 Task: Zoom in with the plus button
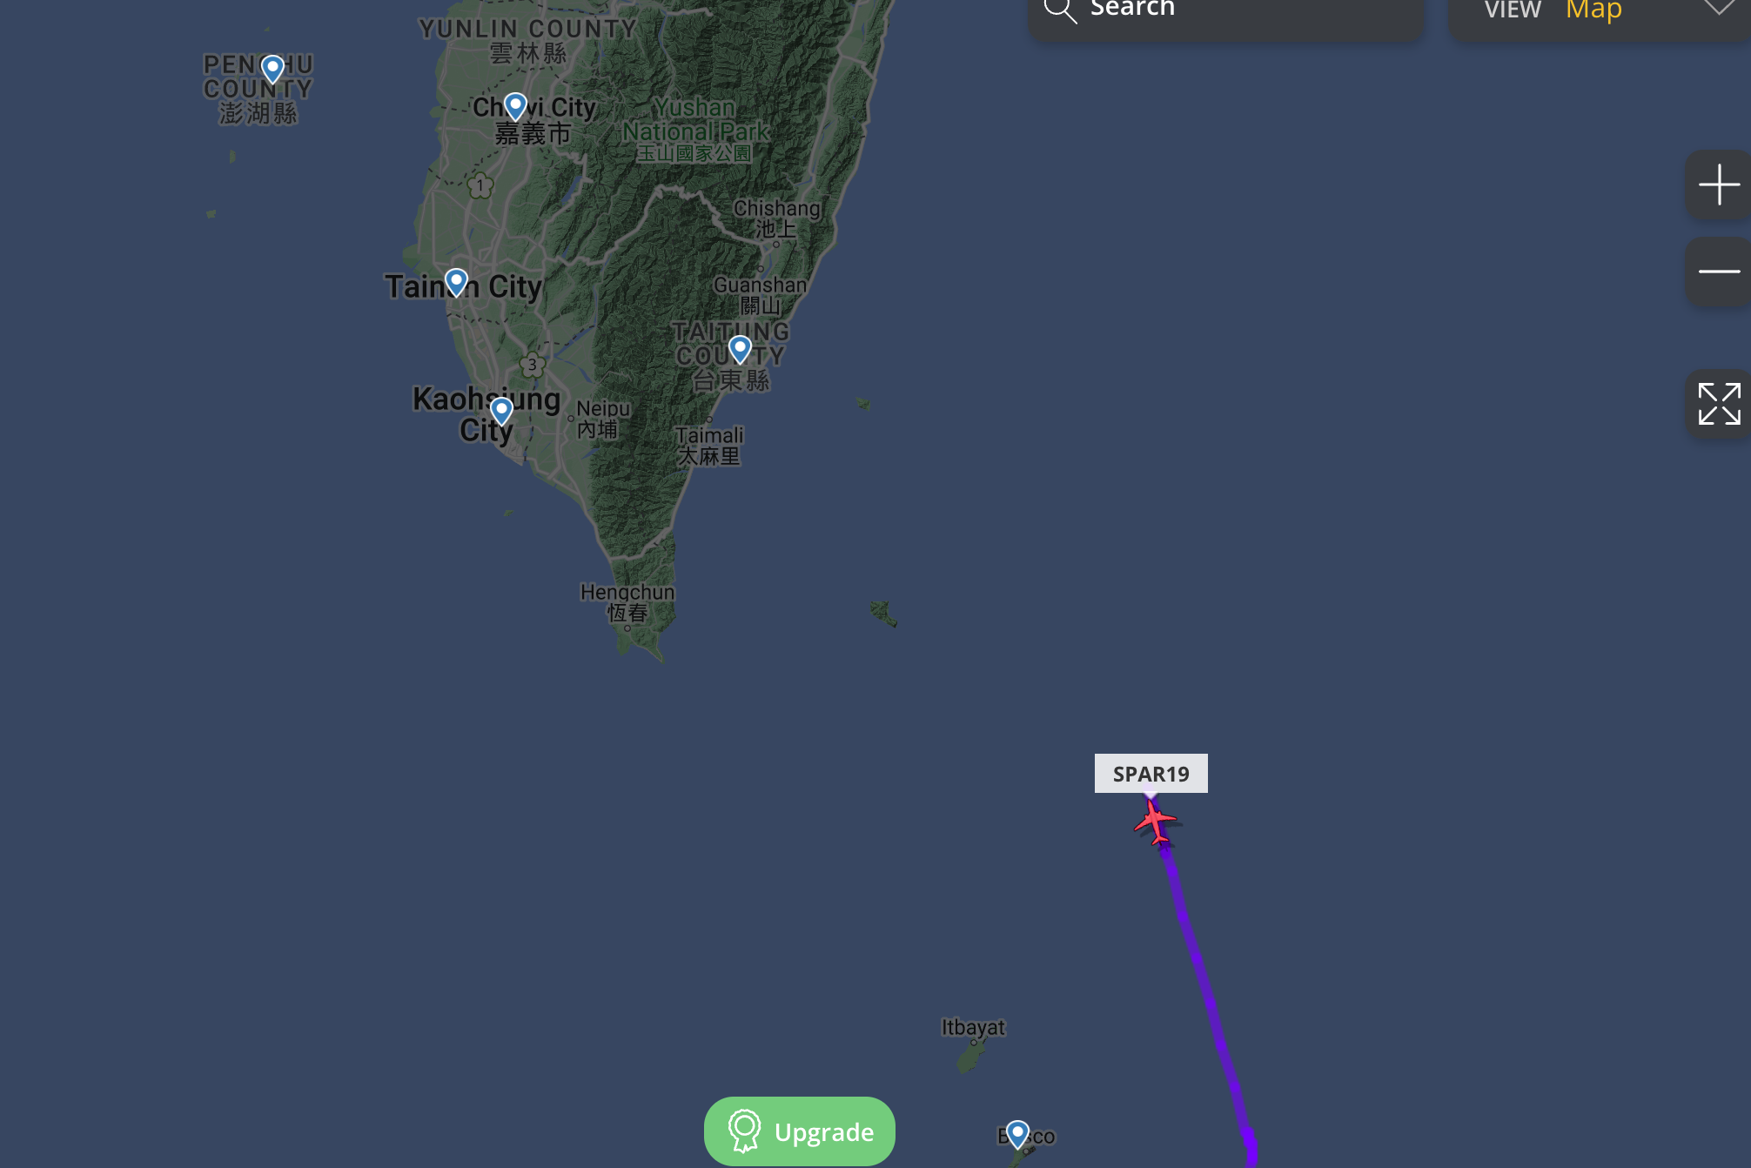coord(1719,185)
